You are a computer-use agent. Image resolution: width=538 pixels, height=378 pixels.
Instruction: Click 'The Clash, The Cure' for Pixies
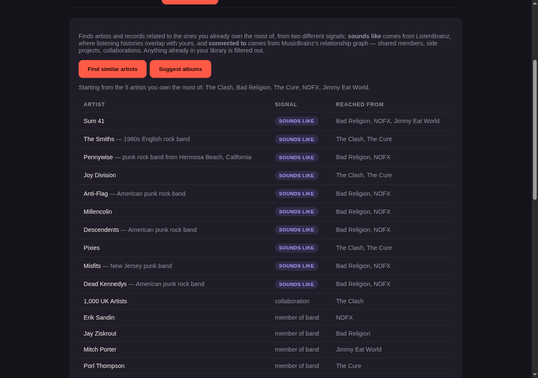click(364, 248)
